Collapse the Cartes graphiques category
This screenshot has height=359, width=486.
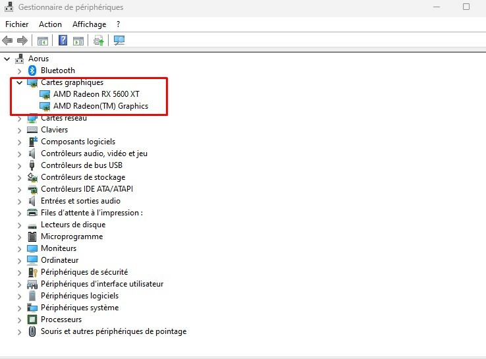point(20,82)
